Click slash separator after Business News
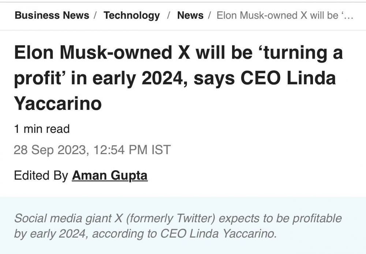The image size is (366, 254). [x=95, y=15]
